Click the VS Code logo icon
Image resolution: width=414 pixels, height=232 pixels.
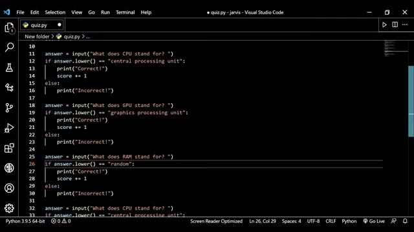click(7, 12)
